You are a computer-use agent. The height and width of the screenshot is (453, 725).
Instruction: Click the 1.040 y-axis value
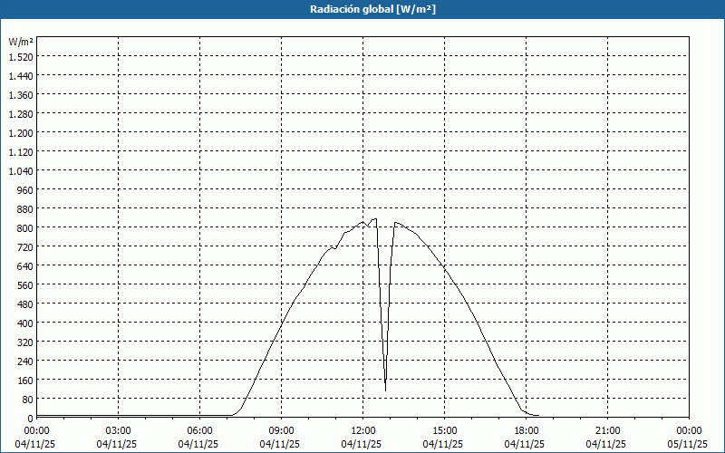21,170
